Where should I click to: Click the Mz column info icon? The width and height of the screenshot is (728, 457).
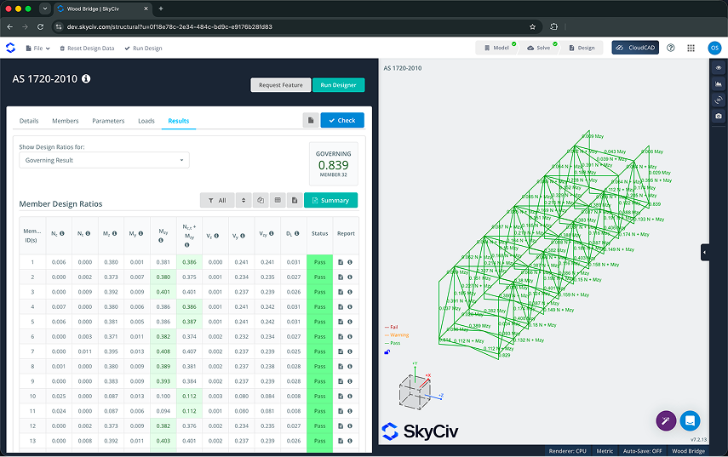coord(114,234)
